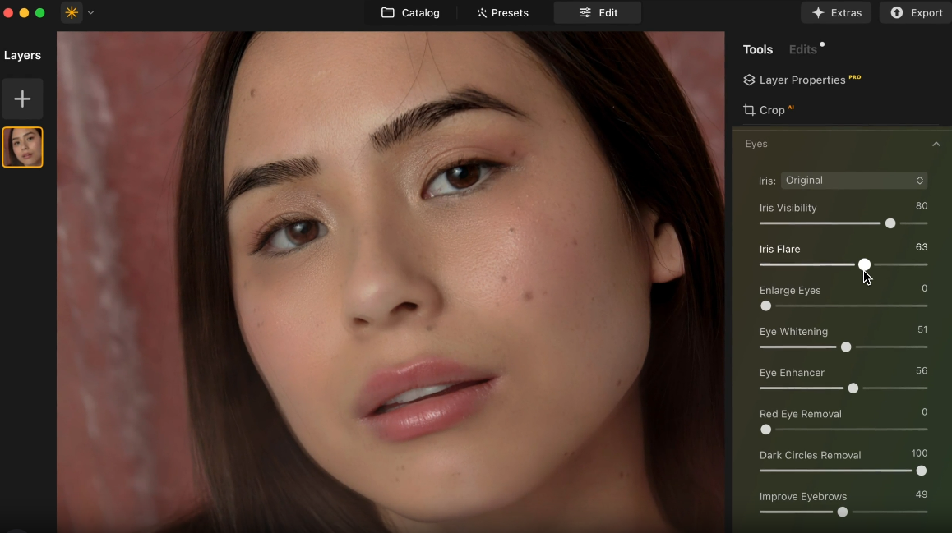Open the Extras menu button
This screenshot has height=533, width=952.
pyautogui.click(x=836, y=13)
